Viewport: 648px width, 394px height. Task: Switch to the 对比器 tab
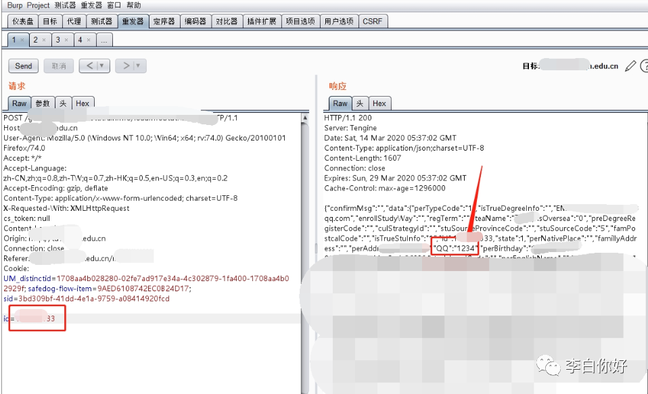click(x=227, y=21)
